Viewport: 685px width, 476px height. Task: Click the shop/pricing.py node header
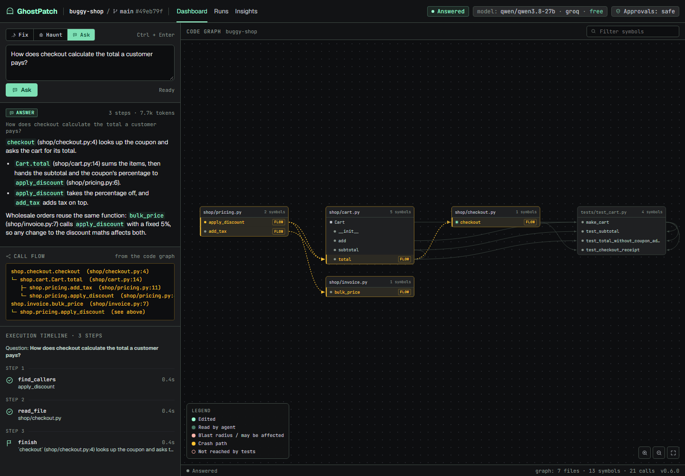click(244, 212)
